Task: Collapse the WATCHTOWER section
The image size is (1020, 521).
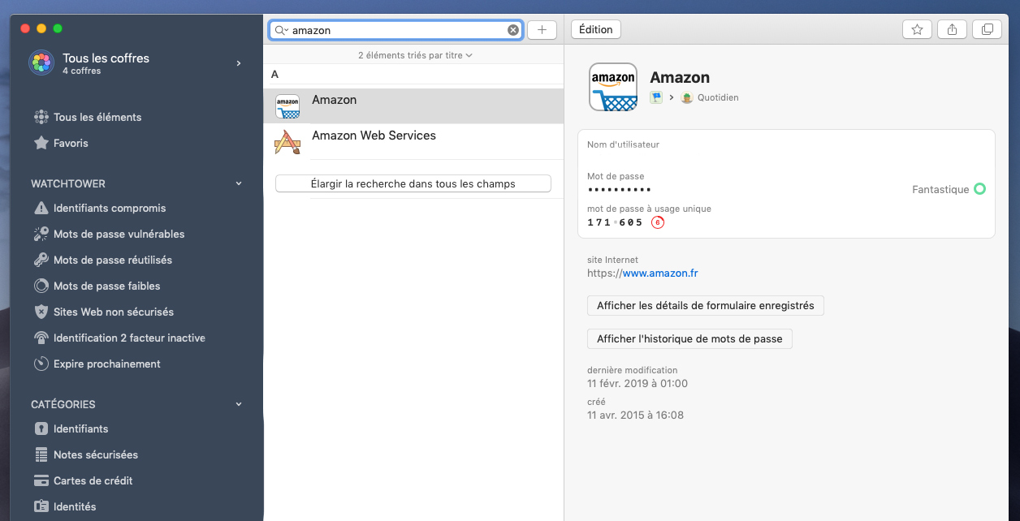Action: (x=239, y=184)
